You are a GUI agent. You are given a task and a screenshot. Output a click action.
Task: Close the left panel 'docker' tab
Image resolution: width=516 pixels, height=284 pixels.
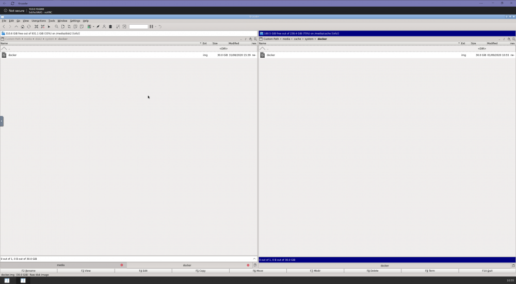(248, 265)
